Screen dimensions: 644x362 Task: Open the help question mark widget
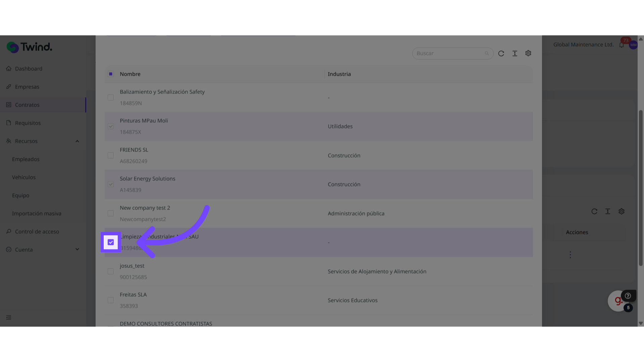point(628,296)
